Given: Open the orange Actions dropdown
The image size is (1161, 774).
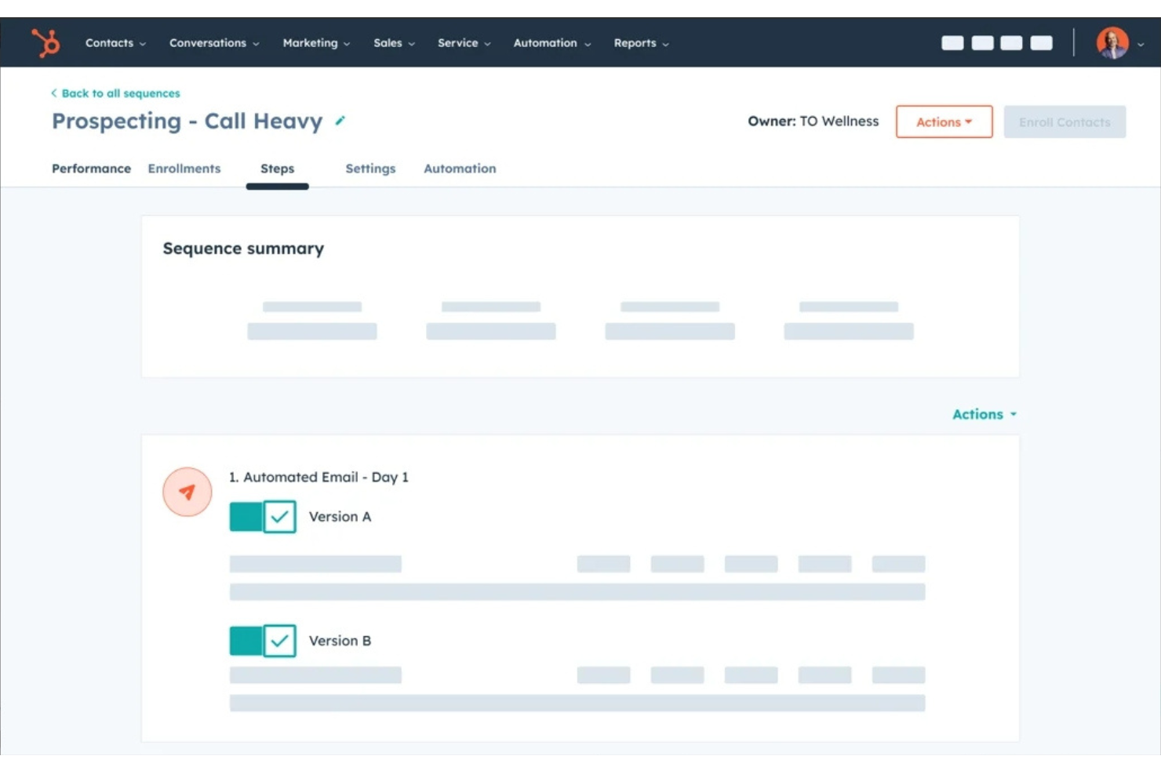Looking at the screenshot, I should (x=944, y=122).
